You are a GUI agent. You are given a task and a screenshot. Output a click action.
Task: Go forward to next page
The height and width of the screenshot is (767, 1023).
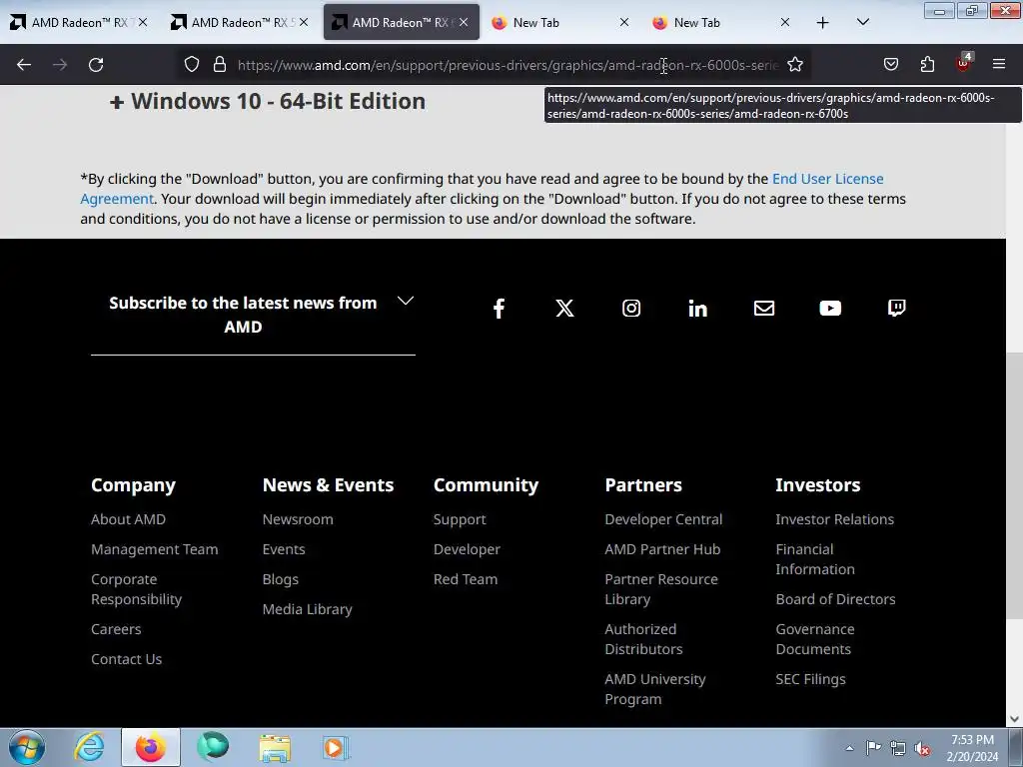(60, 65)
